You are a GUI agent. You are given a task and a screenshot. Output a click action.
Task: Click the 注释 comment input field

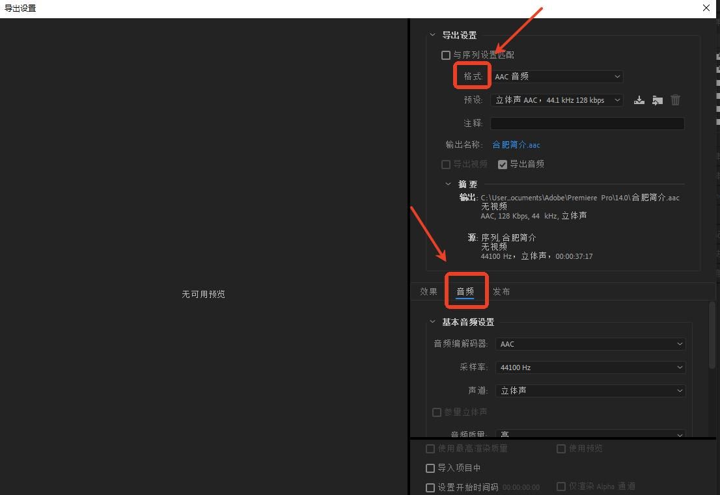[x=587, y=124]
